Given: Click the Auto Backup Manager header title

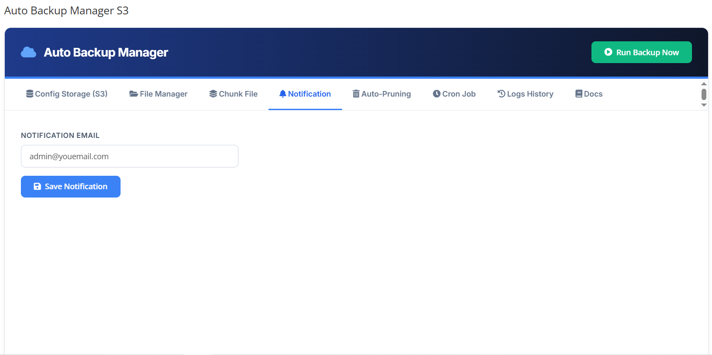Looking at the screenshot, I should [106, 52].
